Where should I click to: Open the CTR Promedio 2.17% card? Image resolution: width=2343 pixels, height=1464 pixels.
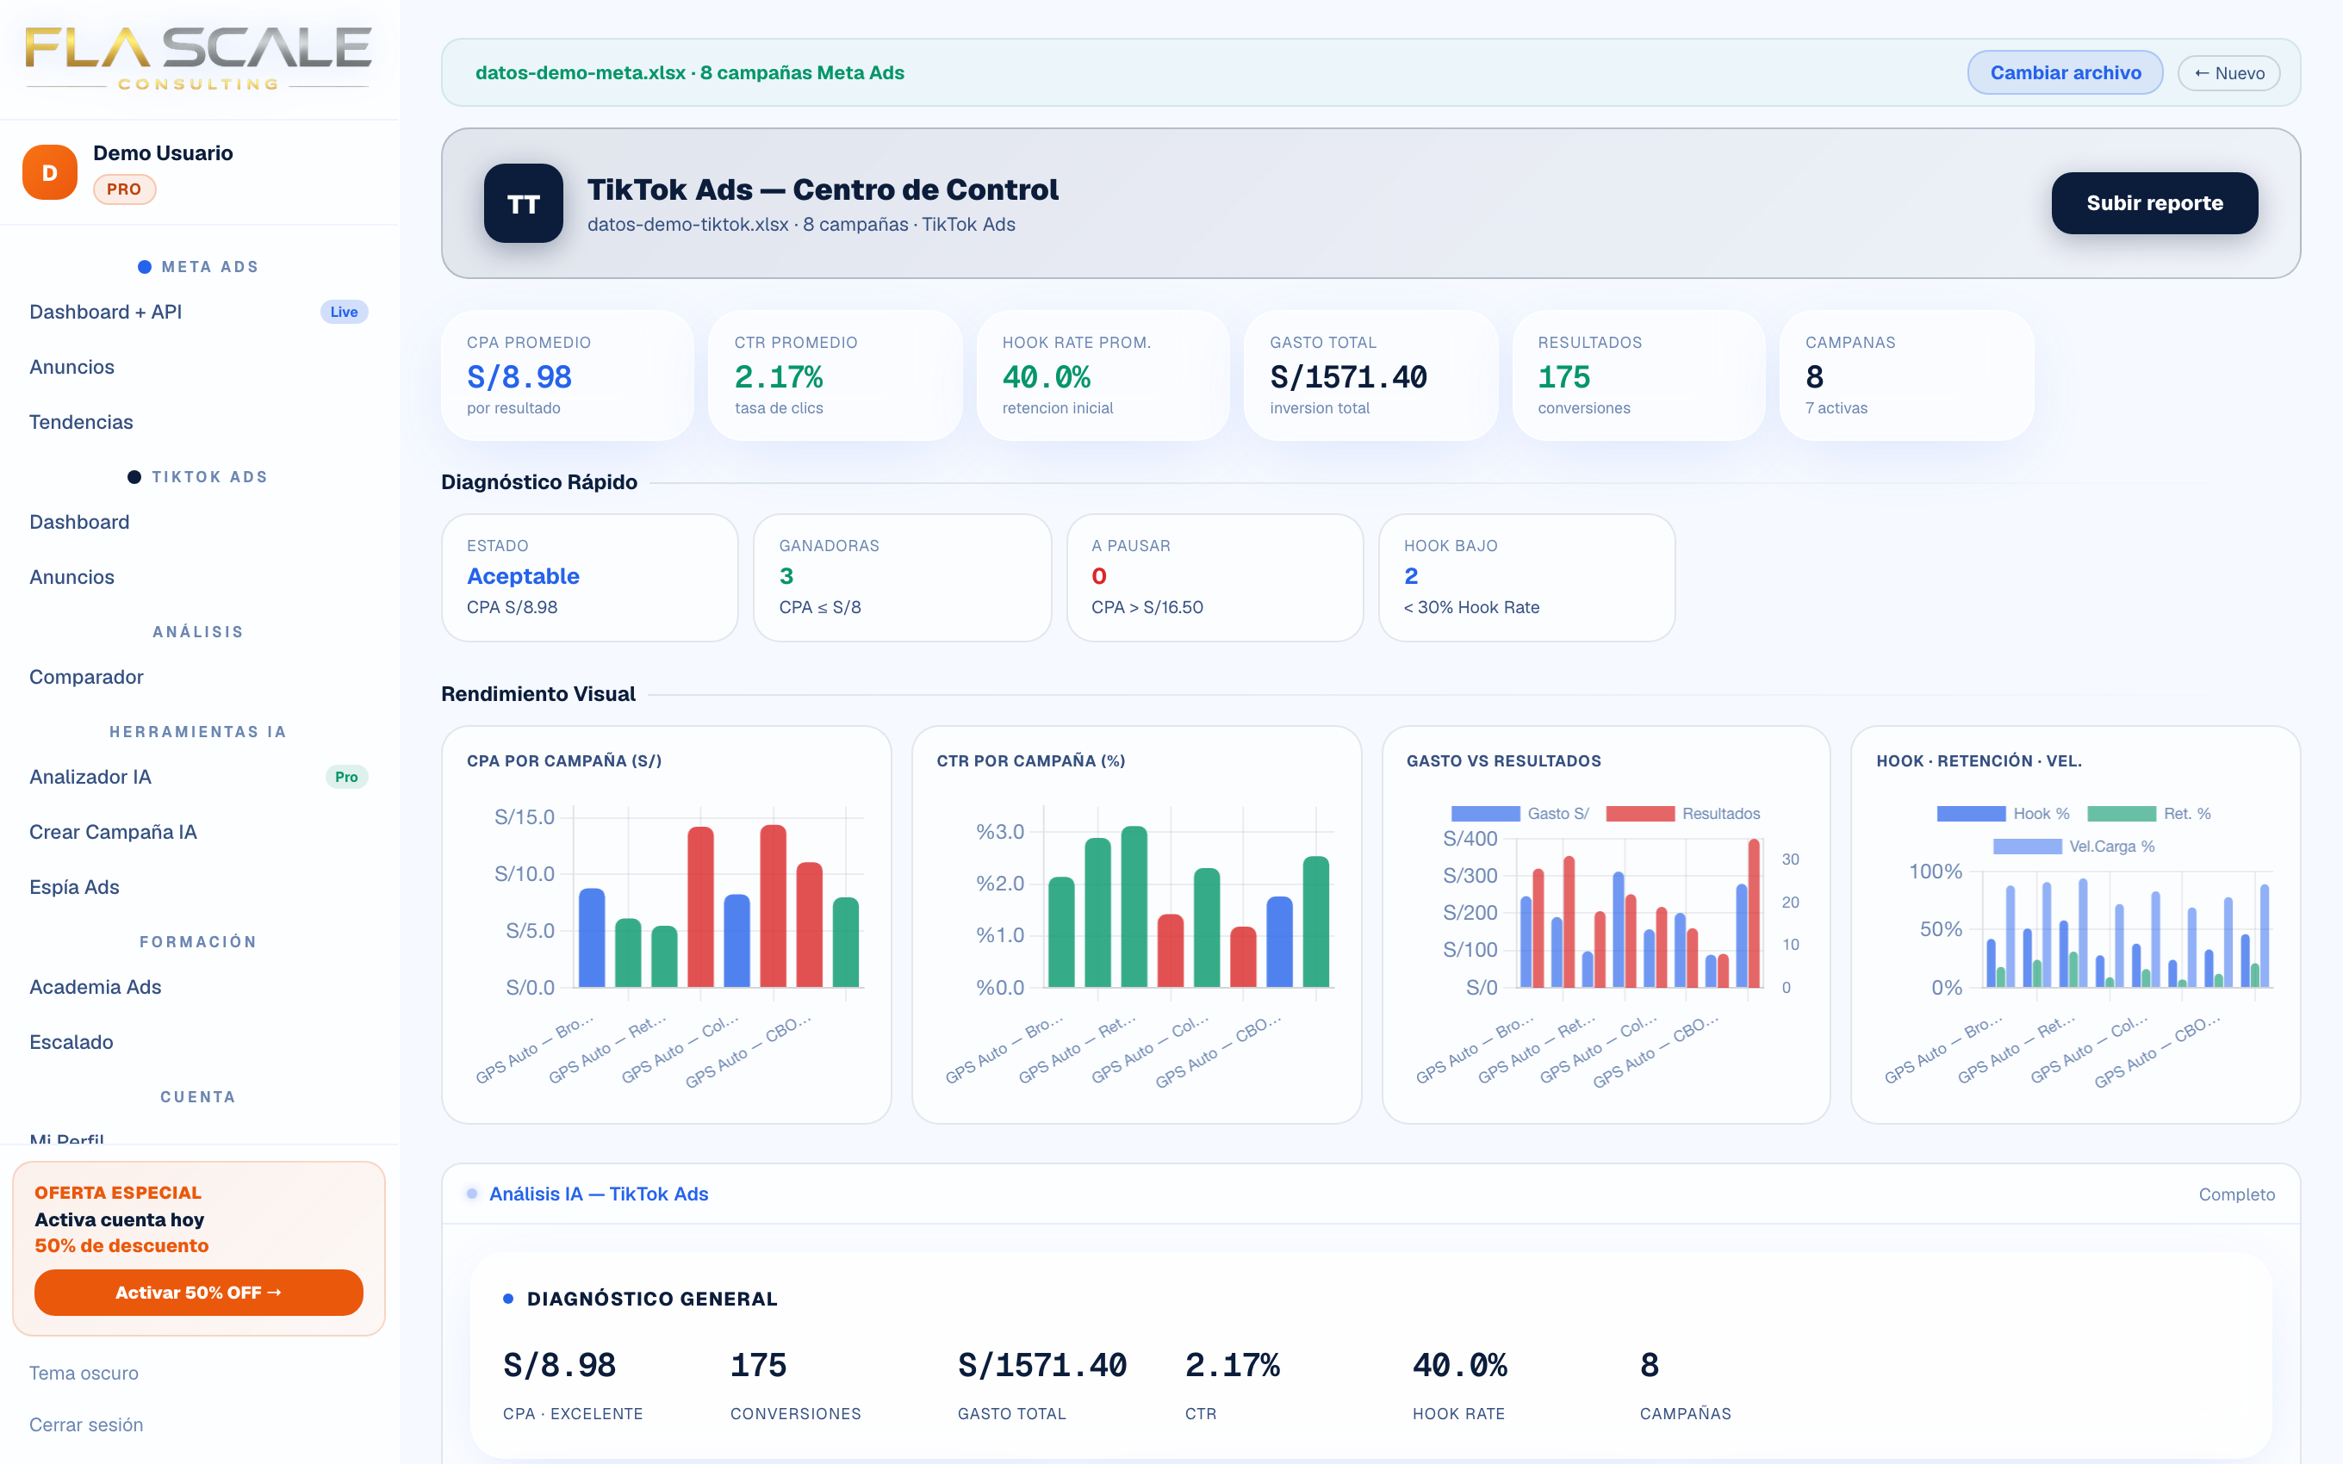tap(835, 375)
